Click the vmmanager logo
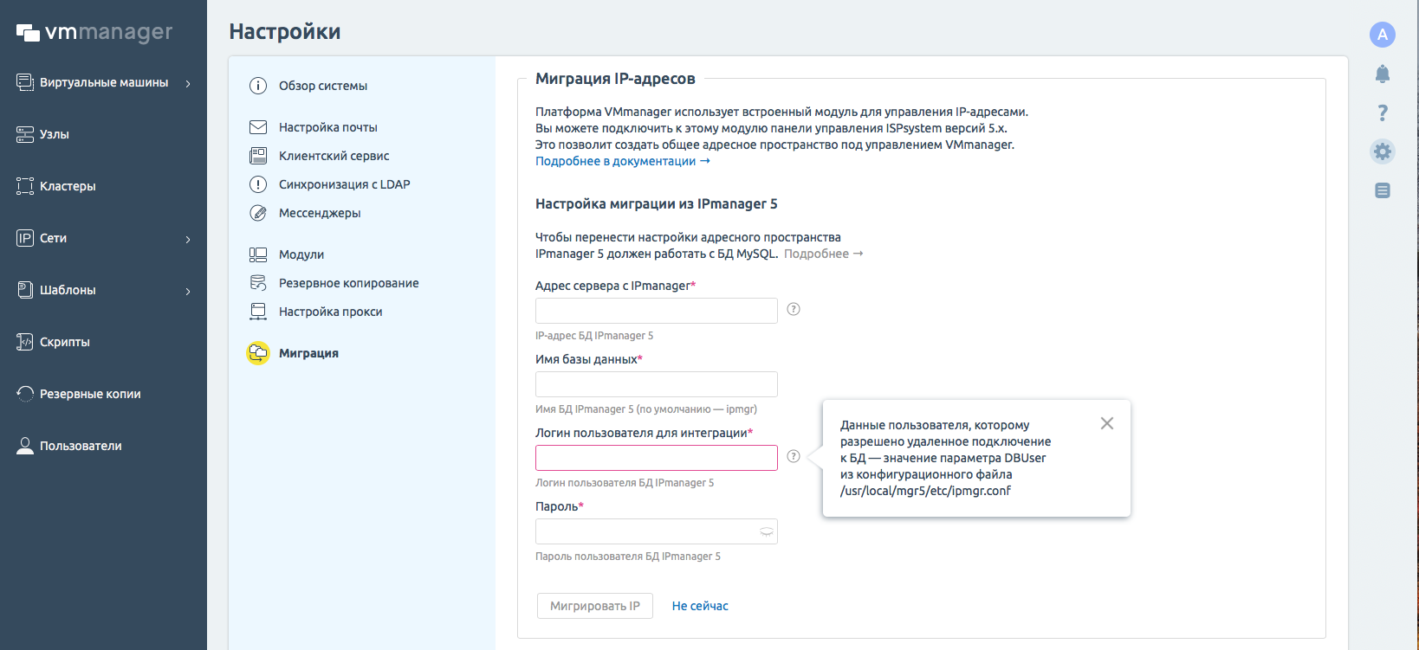 point(94,32)
